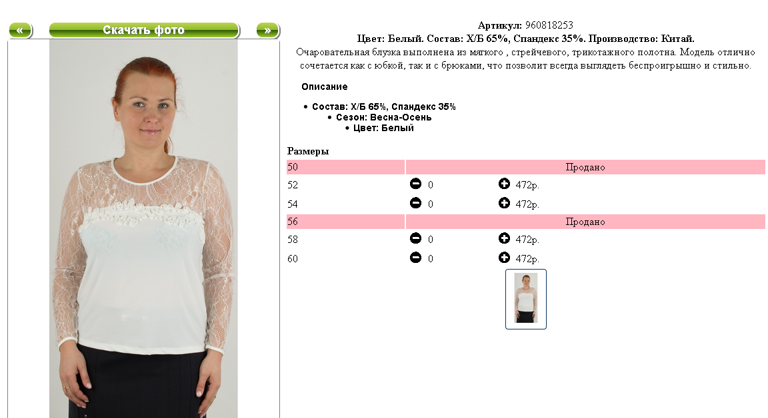768x418 pixels.
Task: Click the quantity value for size 60
Action: [431, 259]
